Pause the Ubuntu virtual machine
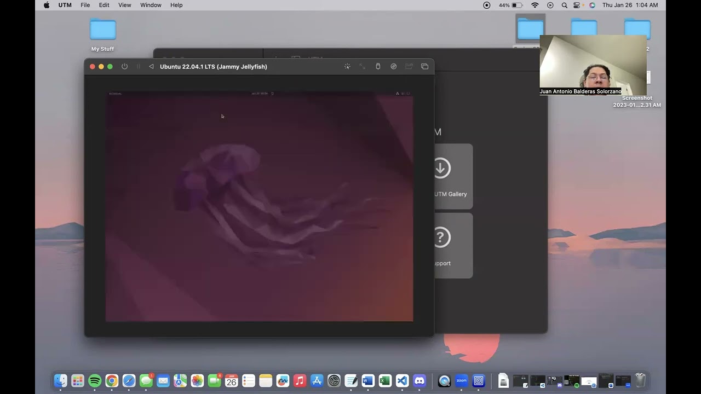 pos(138,67)
